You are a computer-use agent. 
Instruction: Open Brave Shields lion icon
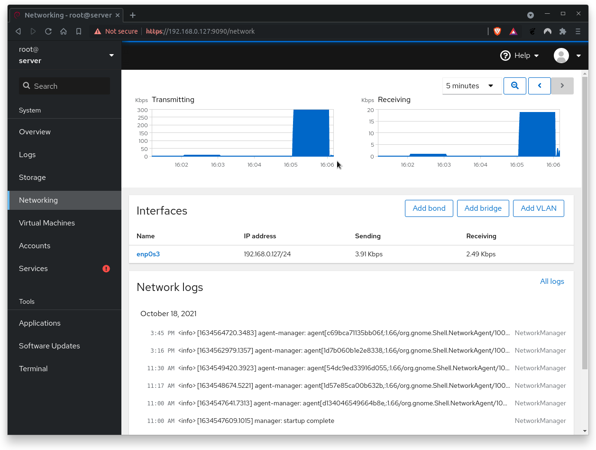click(497, 31)
